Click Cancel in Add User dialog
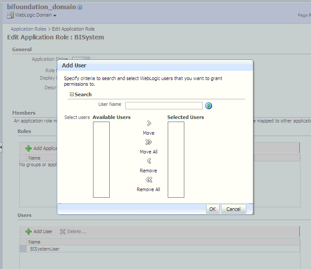This screenshot has height=269, width=311. pyautogui.click(x=233, y=209)
